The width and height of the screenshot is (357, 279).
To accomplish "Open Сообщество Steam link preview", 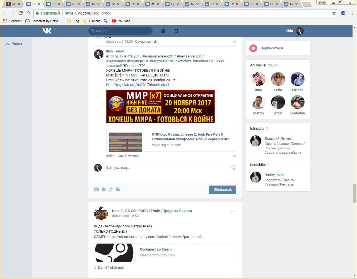I will [156, 249].
